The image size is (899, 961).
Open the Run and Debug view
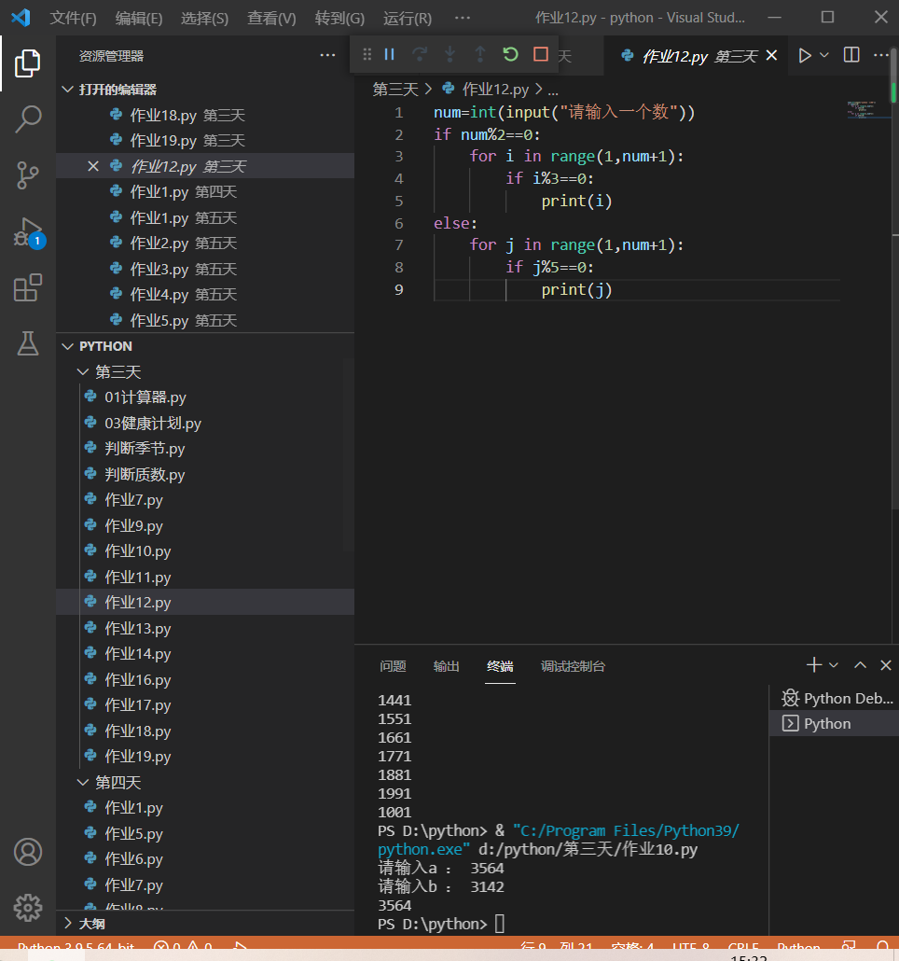tap(29, 232)
